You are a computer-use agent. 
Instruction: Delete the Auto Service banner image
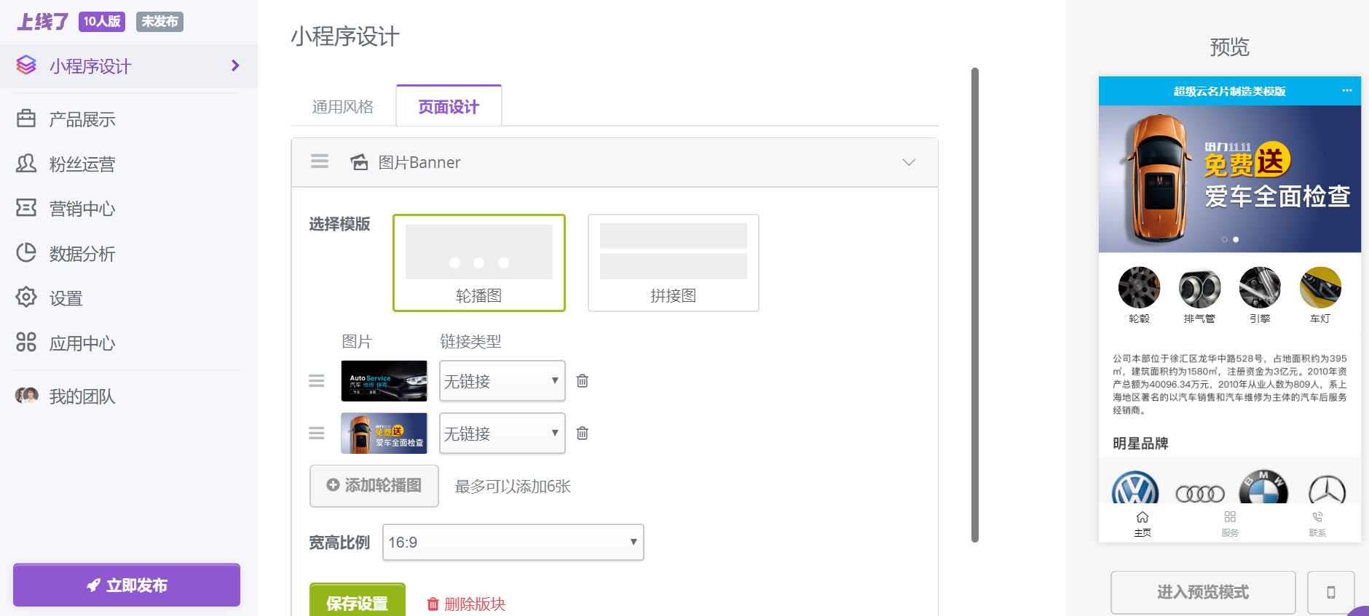pyautogui.click(x=583, y=380)
